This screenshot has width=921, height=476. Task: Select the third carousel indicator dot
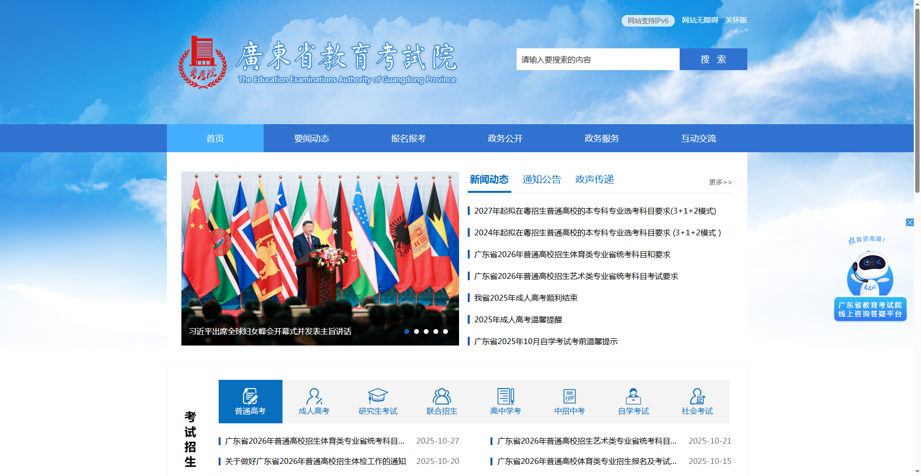(426, 332)
